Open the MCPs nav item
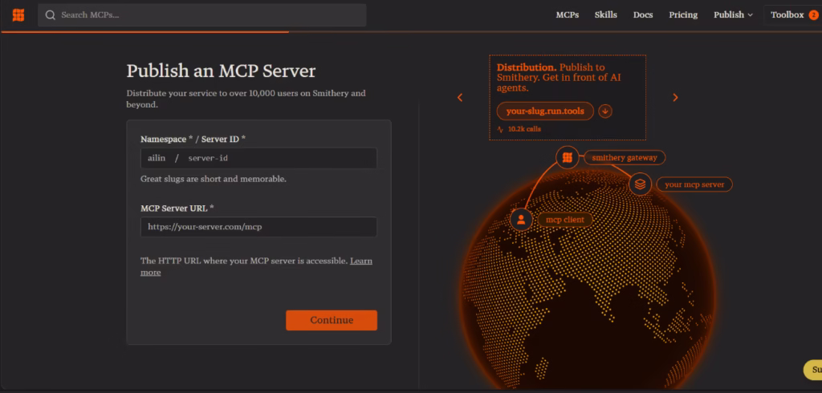 568,14
